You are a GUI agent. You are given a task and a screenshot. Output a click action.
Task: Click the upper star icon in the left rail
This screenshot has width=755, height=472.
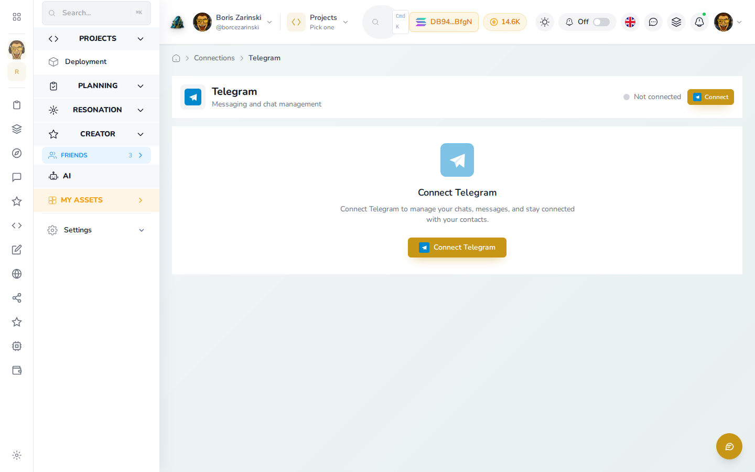pos(17,201)
